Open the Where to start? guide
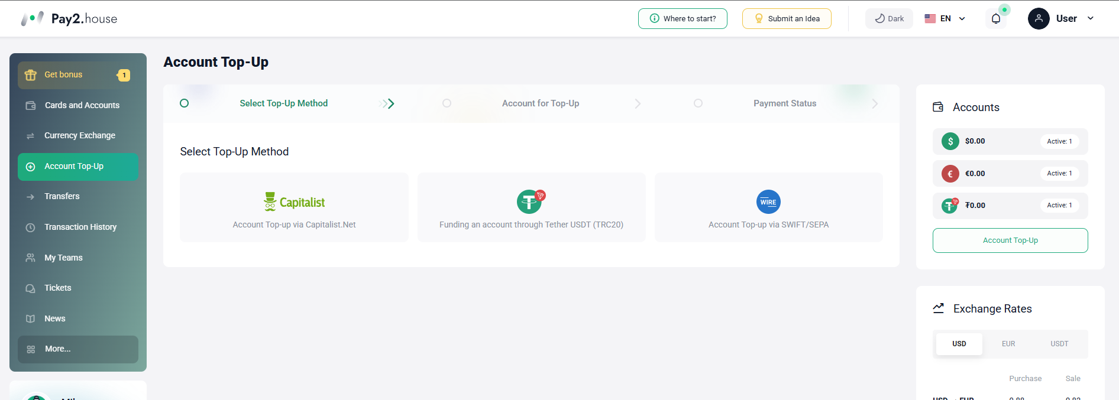Screen dimensions: 1119x400 (683, 18)
